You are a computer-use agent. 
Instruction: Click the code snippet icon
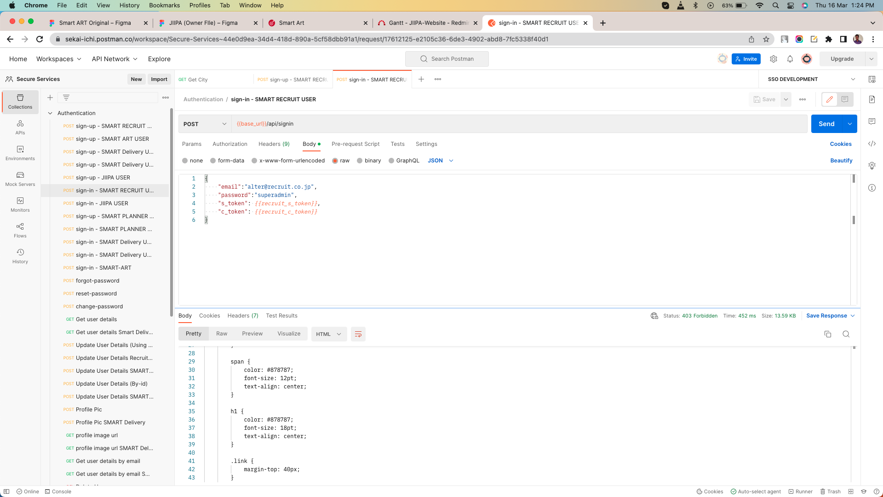point(872,144)
